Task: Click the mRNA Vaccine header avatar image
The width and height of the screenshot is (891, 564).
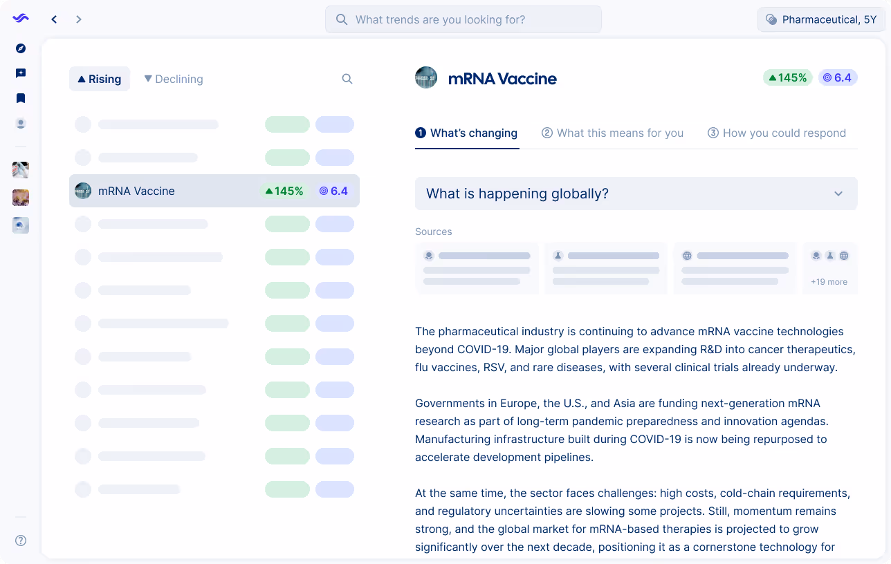Action: tap(426, 77)
